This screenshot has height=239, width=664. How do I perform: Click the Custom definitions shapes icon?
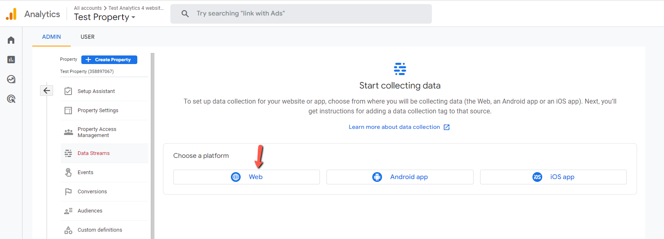pyautogui.click(x=68, y=230)
